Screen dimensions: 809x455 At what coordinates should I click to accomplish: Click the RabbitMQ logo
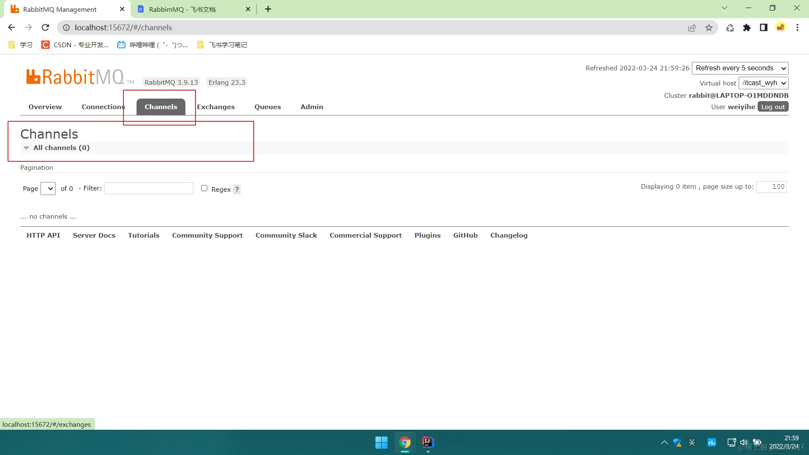(75, 78)
